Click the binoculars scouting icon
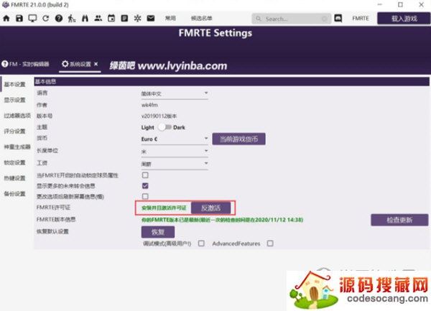 pyautogui.click(x=85, y=19)
